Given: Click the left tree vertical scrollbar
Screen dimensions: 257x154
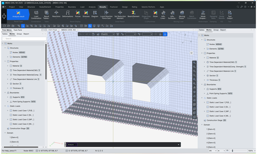Looking at the screenshot, I should (46, 61).
